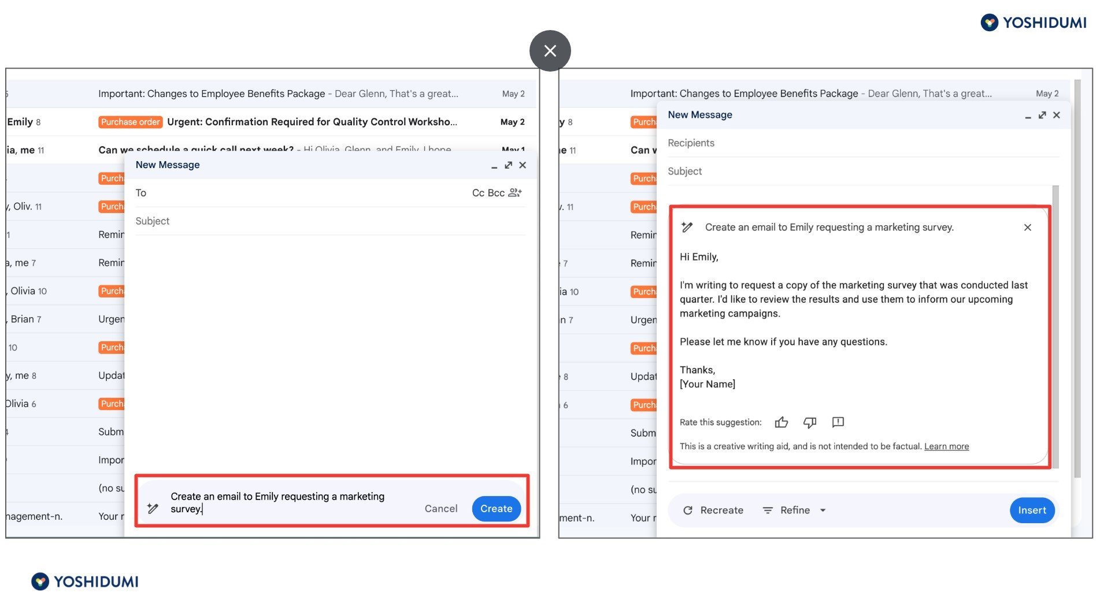The image size is (1100, 600).
Task: Click Recreate in the right compose window
Action: click(713, 510)
